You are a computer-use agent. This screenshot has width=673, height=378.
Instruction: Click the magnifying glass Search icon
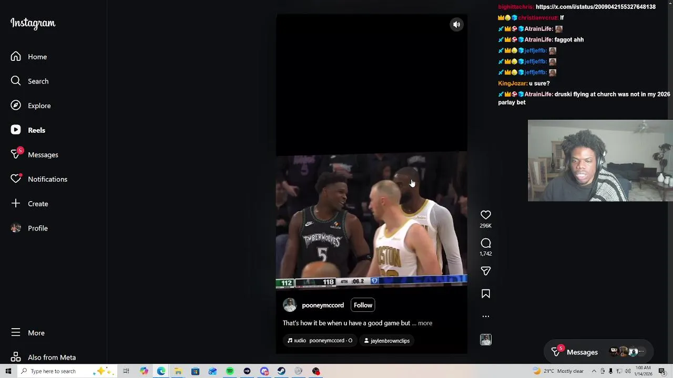(16, 81)
